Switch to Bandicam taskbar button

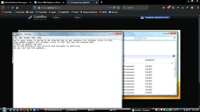coord(76,110)
